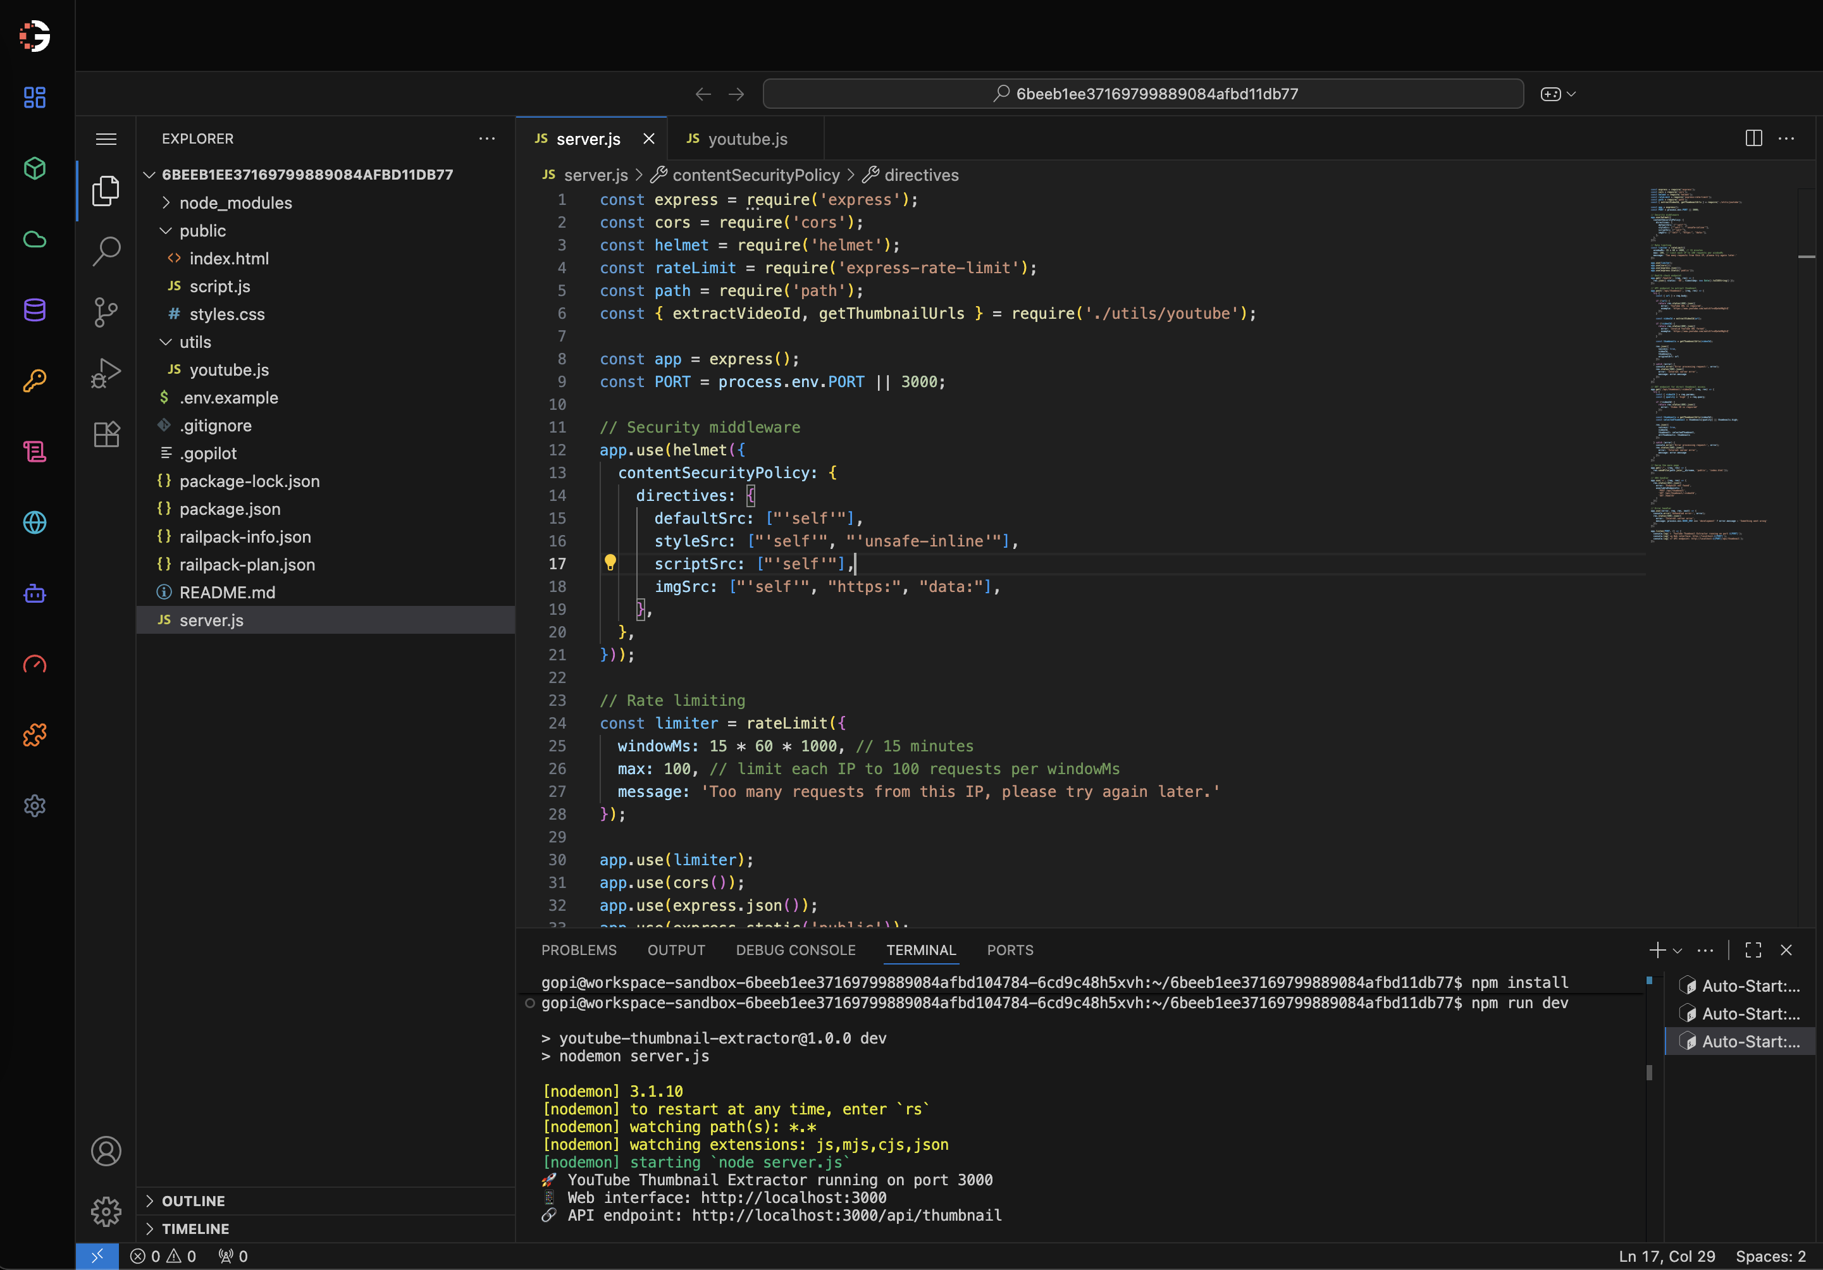Click errors and warnings count in status bar
1823x1270 pixels.
click(163, 1255)
